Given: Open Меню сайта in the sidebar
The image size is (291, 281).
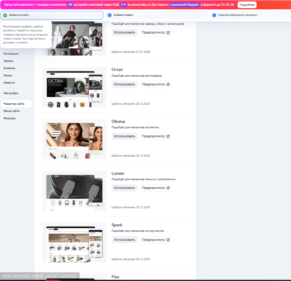Looking at the screenshot, I should [x=11, y=111].
